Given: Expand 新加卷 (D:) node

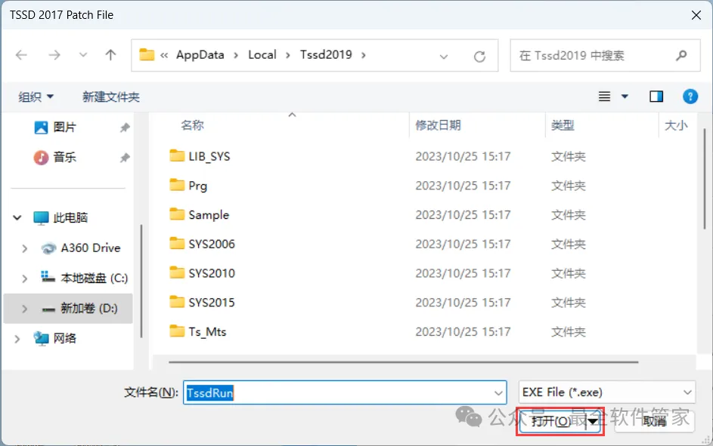Looking at the screenshot, I should click(x=24, y=309).
